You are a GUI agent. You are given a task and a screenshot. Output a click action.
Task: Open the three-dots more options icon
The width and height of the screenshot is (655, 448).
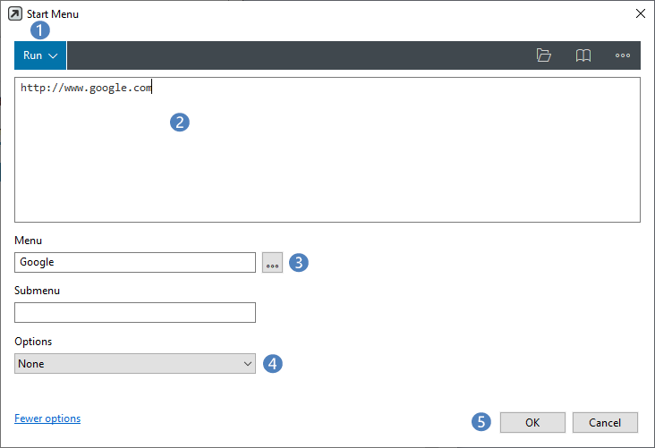point(623,55)
